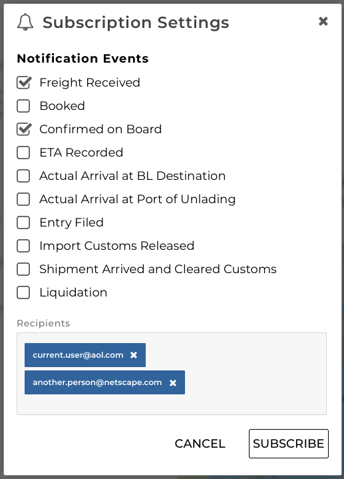
Task: Tick the ETA Recorded checkbox
Action: [x=23, y=153]
